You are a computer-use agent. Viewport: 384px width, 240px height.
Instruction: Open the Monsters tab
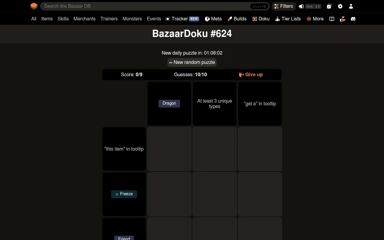coord(132,19)
